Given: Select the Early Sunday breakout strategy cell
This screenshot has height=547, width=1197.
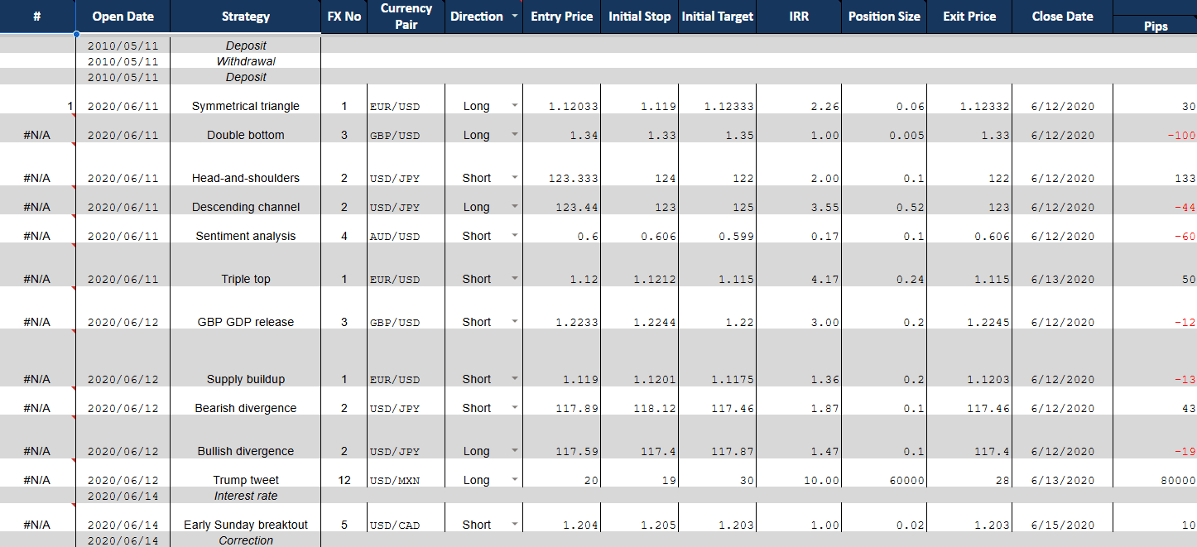Looking at the screenshot, I should pos(246,518).
